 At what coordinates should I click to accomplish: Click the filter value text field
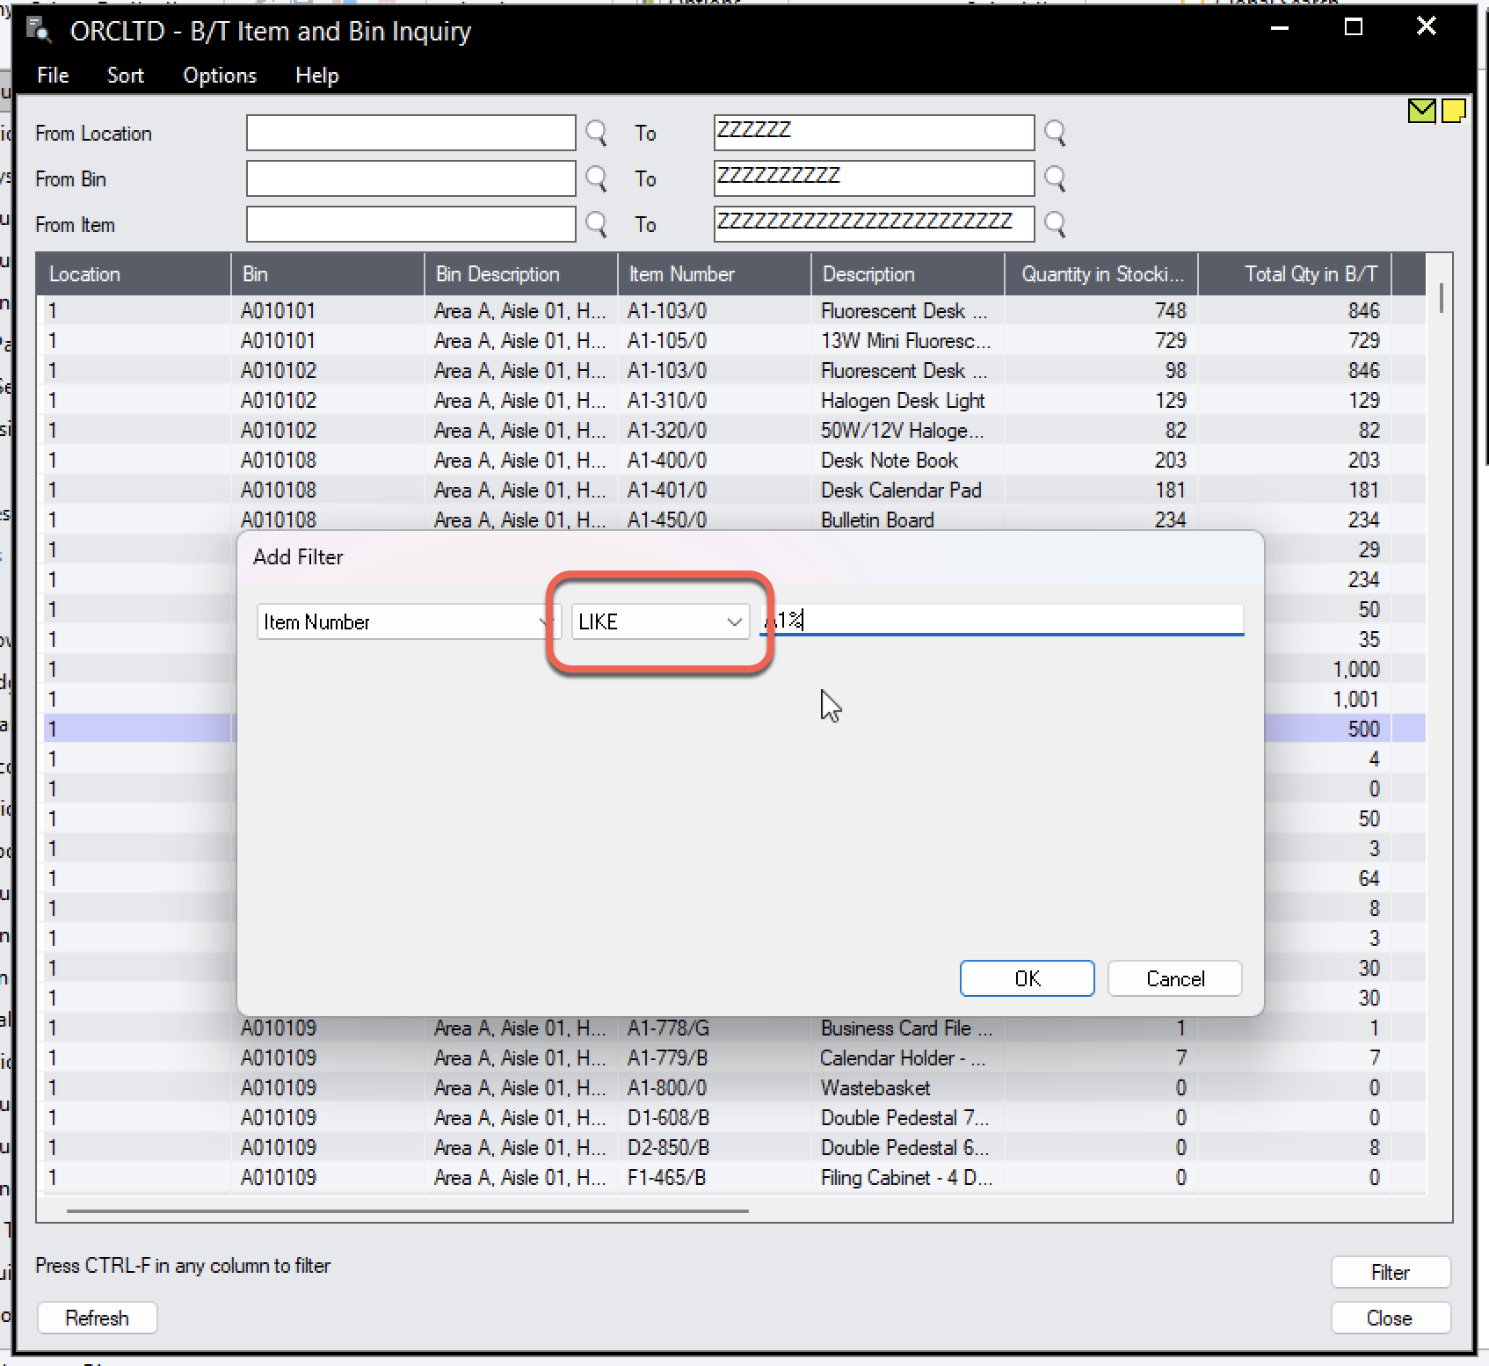tap(1002, 621)
